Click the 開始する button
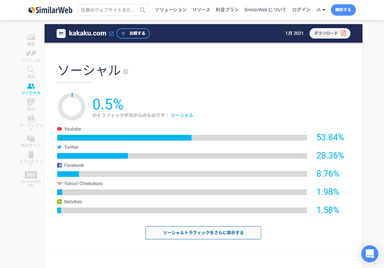 point(343,10)
